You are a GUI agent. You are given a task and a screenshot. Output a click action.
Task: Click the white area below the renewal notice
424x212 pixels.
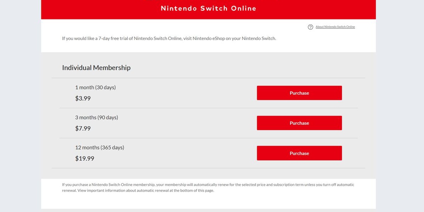pos(208,201)
